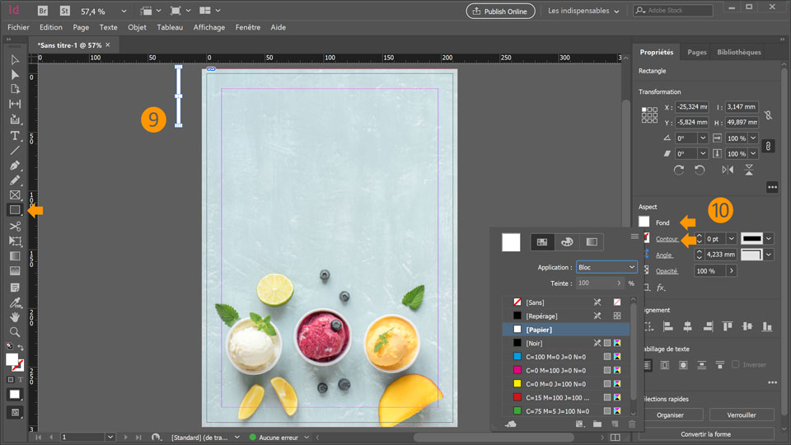Select the Direct Selection tool
791x445 pixels.
15,75
